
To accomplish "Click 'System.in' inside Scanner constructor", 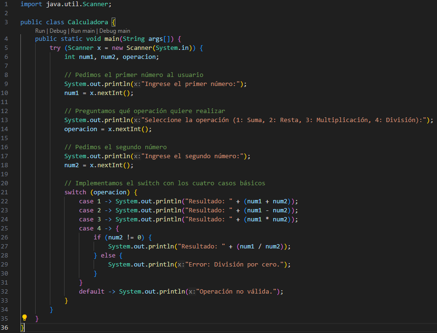I will pyautogui.click(x=172, y=48).
